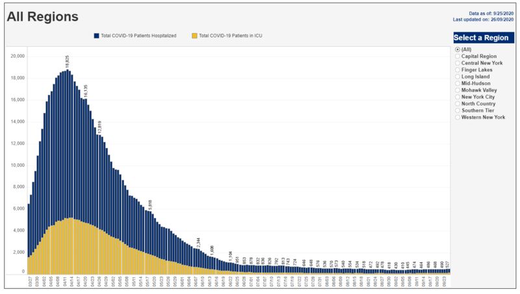Select Finger Lakes region option
Image resolution: width=520 pixels, height=294 pixels.
pos(458,70)
